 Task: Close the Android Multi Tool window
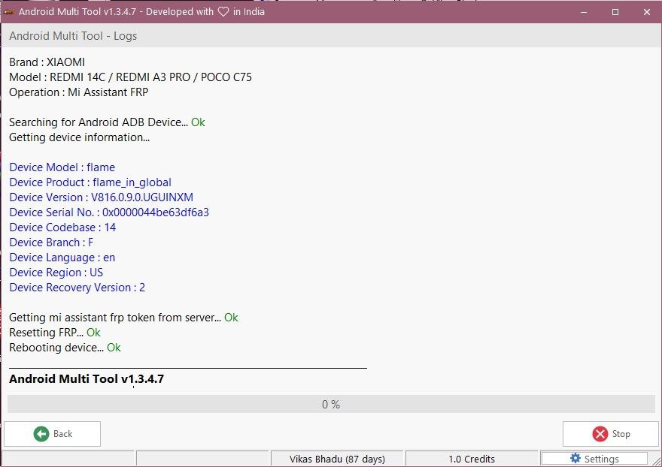pyautogui.click(x=647, y=12)
